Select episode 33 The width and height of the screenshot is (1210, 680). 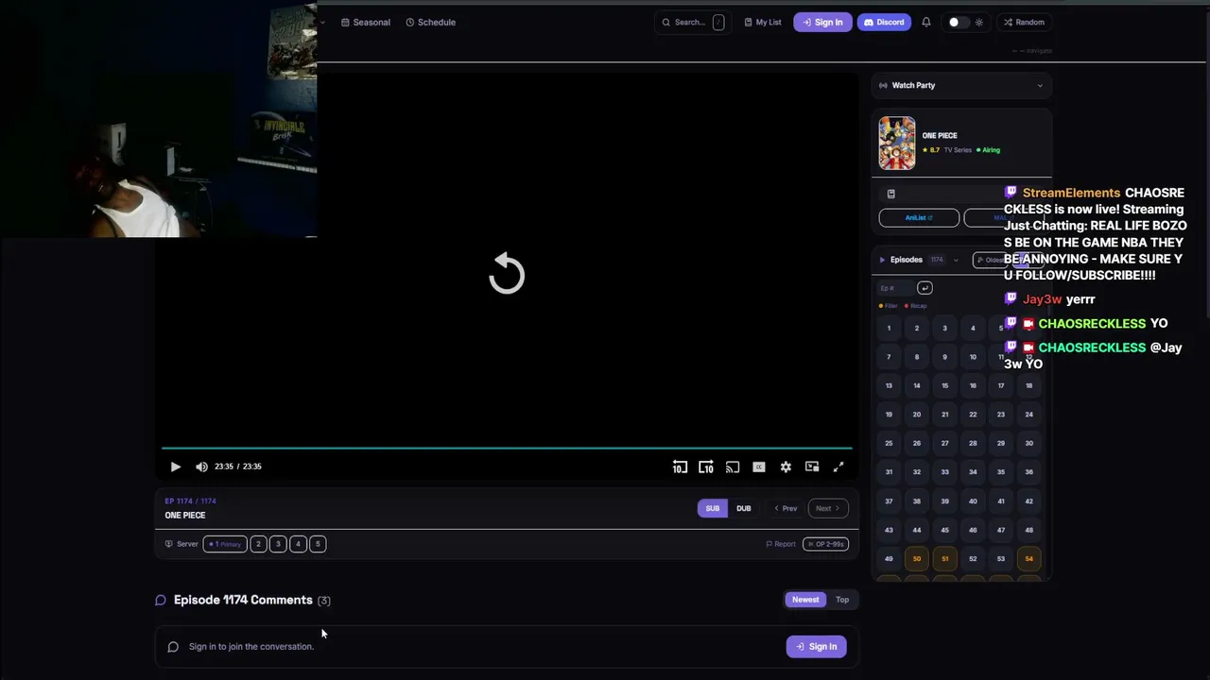tap(944, 472)
